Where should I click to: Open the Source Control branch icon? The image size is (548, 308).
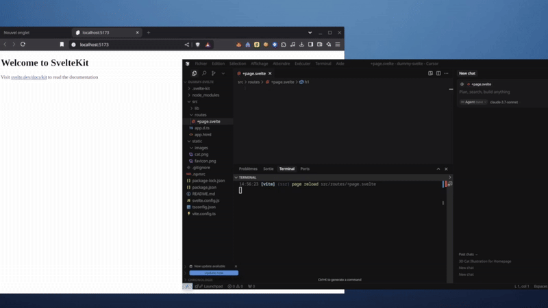[x=214, y=73]
